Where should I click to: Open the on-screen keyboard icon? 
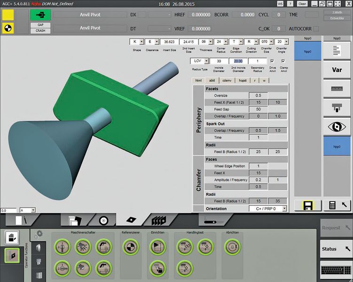(x=337, y=271)
